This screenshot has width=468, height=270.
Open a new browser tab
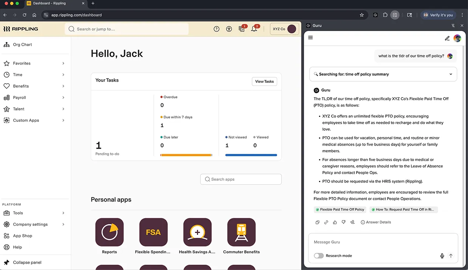coord(93,3)
